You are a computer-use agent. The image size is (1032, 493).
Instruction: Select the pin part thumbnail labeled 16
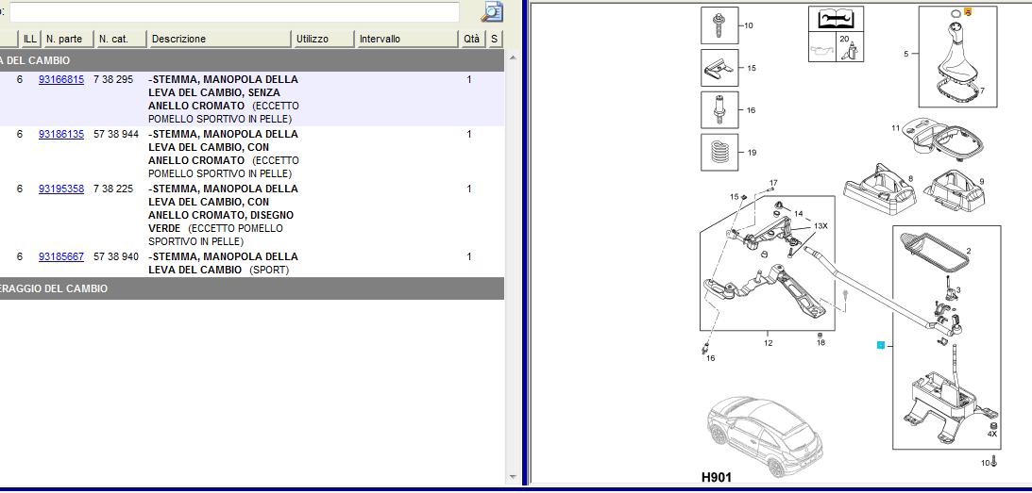[719, 109]
